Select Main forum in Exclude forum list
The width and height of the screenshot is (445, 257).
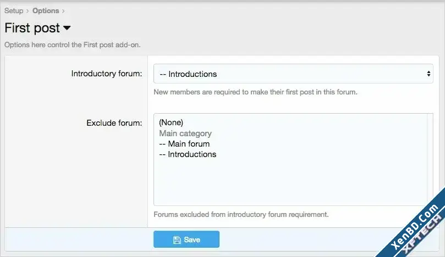(x=184, y=144)
